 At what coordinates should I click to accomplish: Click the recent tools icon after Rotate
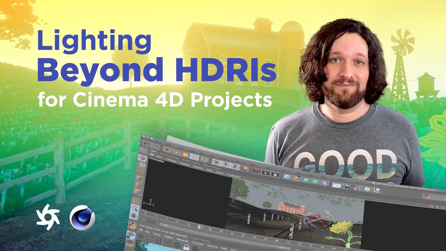click(x=204, y=159)
